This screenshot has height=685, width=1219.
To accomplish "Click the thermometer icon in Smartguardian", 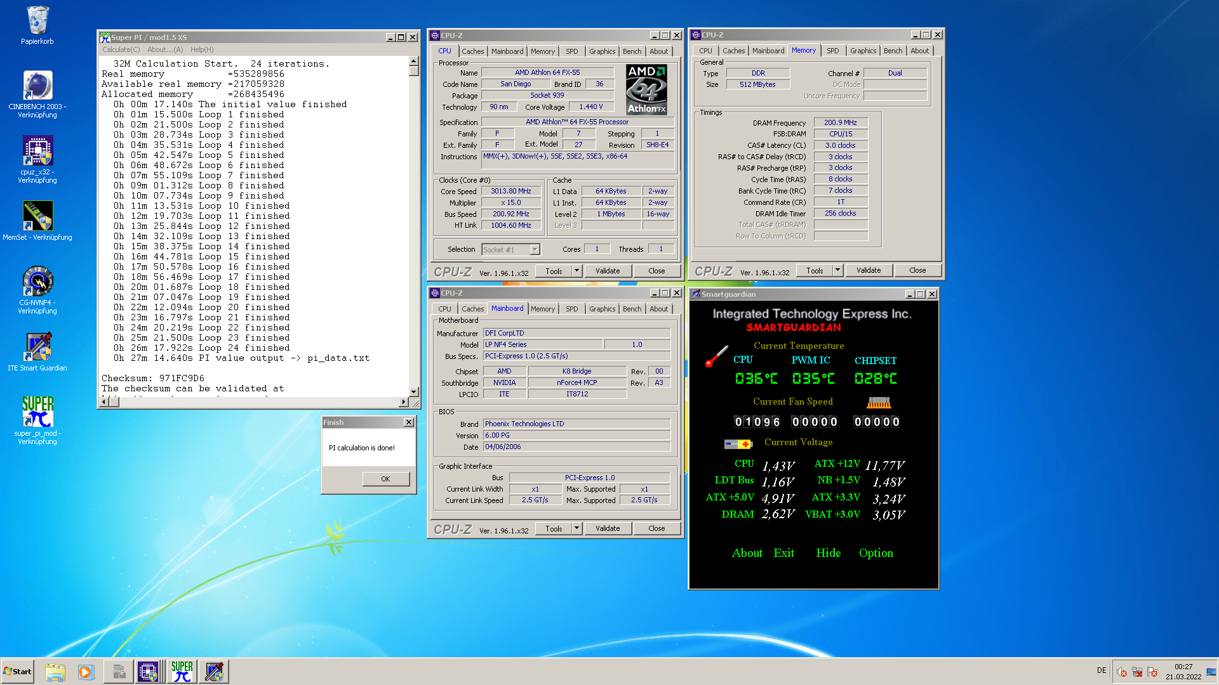I will coord(716,356).
